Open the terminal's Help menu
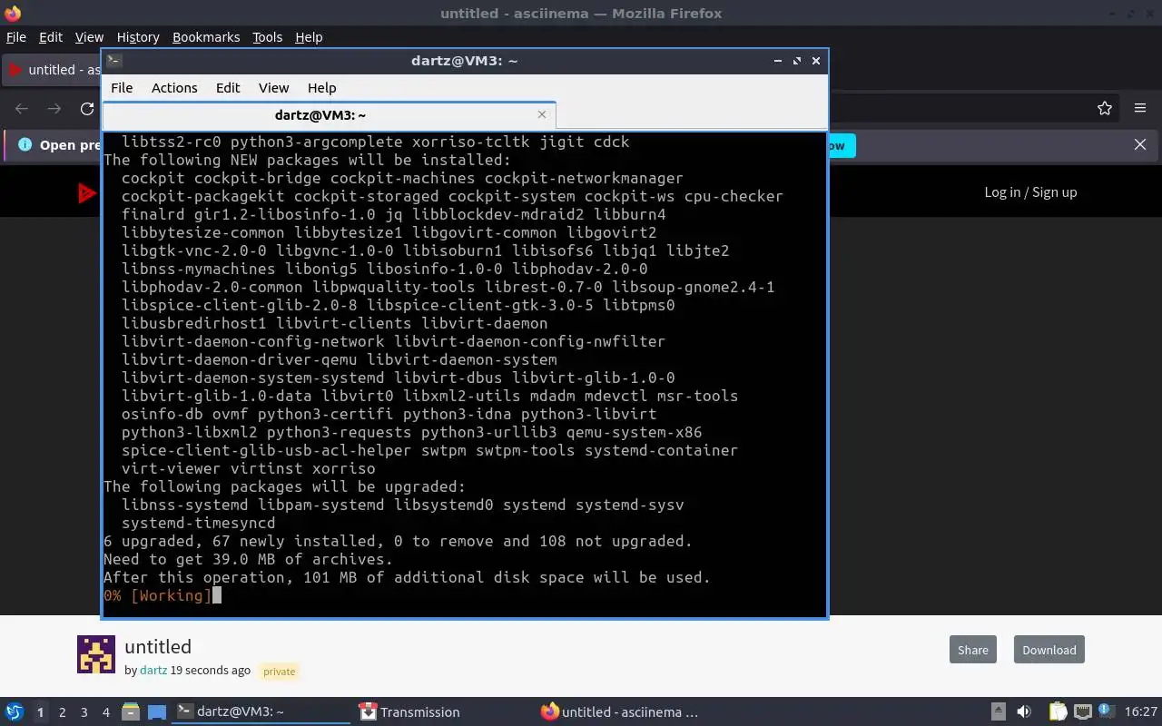This screenshot has width=1162, height=726. point(322,88)
